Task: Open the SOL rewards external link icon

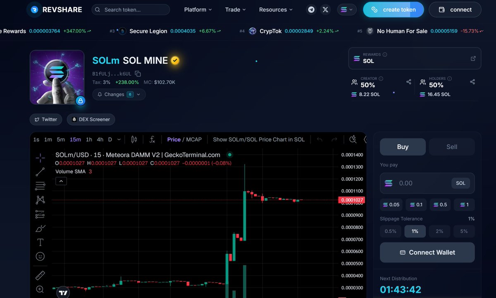Action: tap(473, 59)
